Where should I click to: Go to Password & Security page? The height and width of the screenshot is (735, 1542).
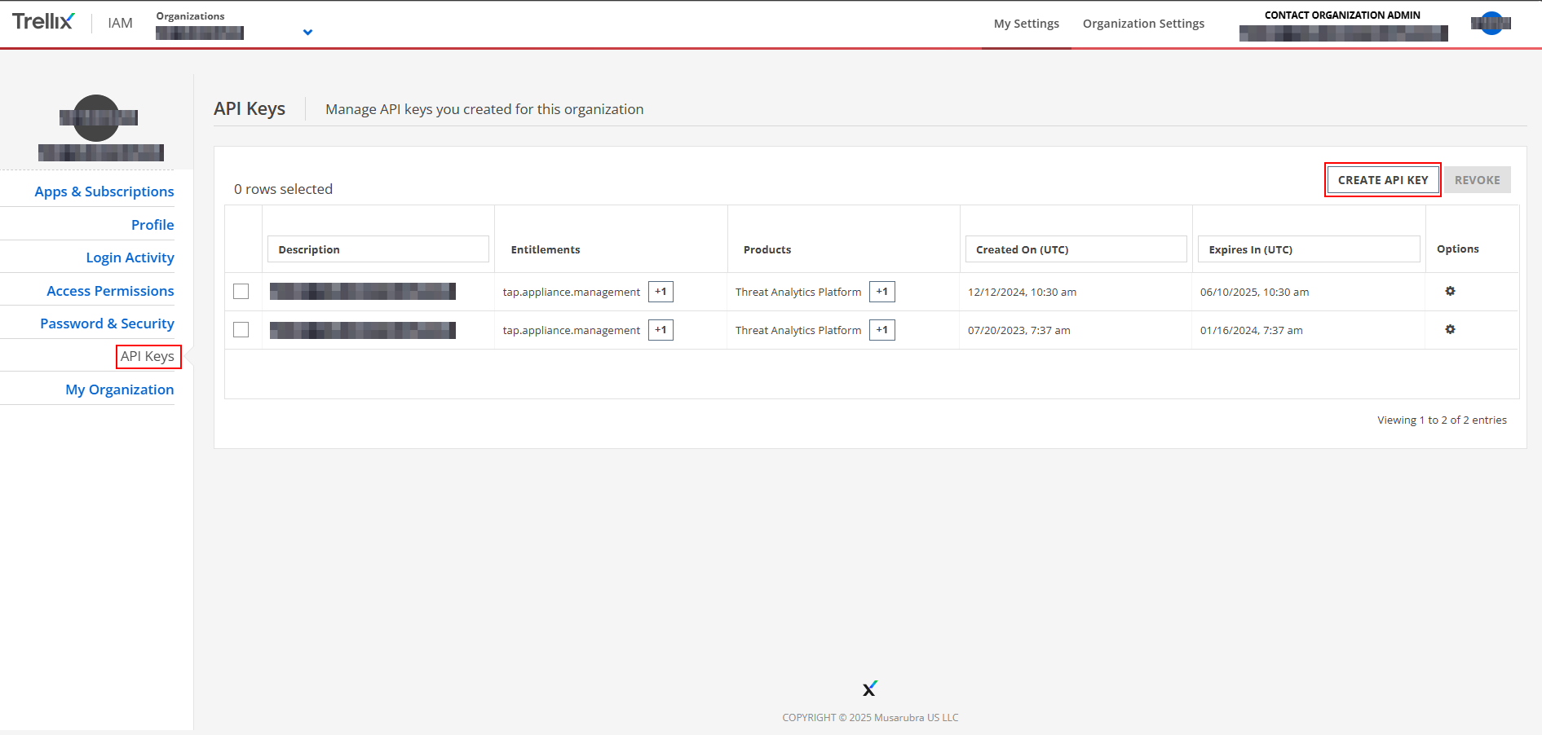point(107,323)
